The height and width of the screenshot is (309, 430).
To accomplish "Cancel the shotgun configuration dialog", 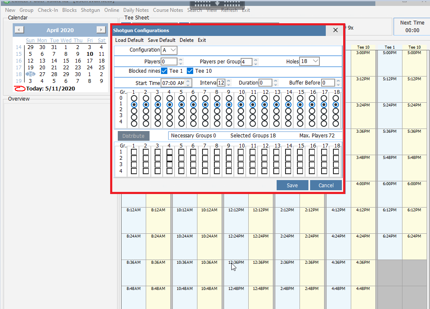I will [x=326, y=185].
